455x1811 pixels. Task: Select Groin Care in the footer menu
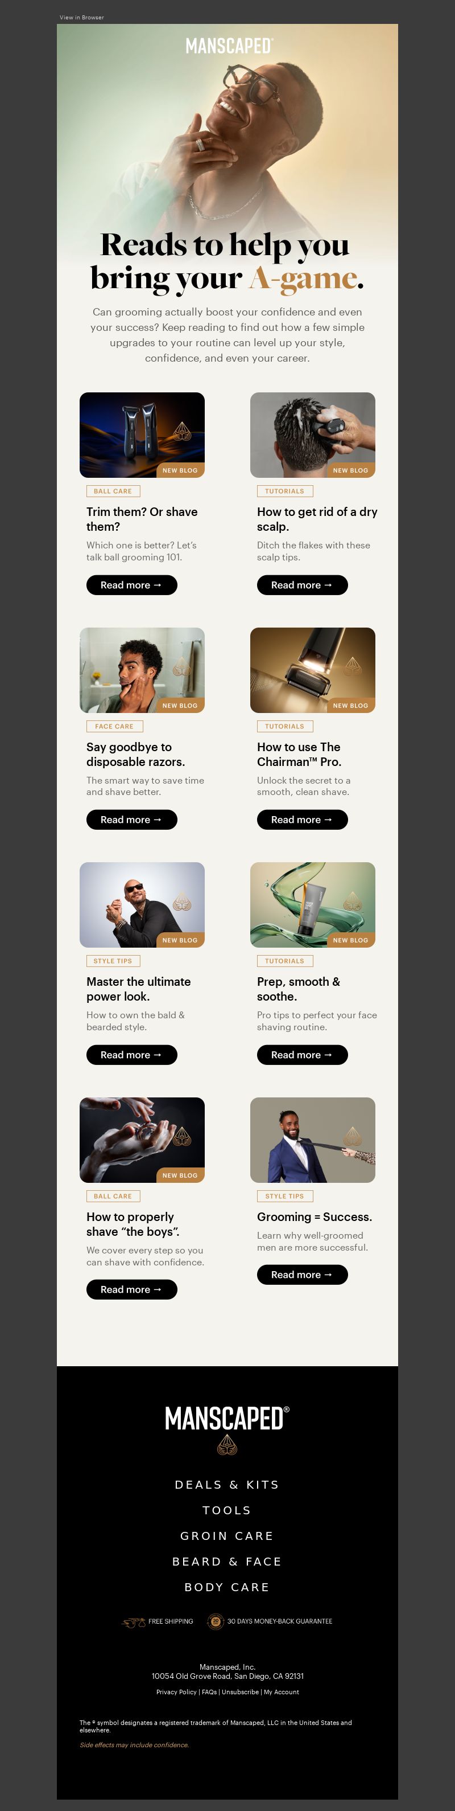pos(227,1535)
